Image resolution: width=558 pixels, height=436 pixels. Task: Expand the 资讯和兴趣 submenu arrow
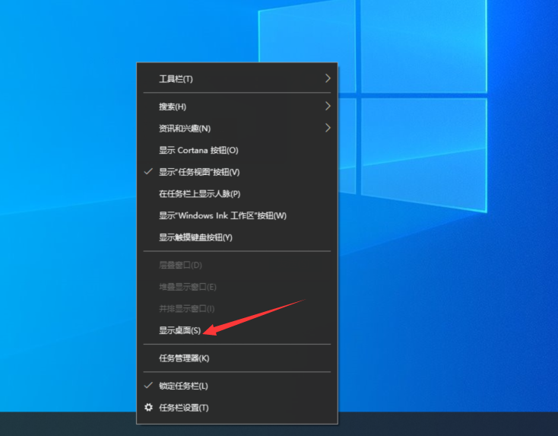328,128
